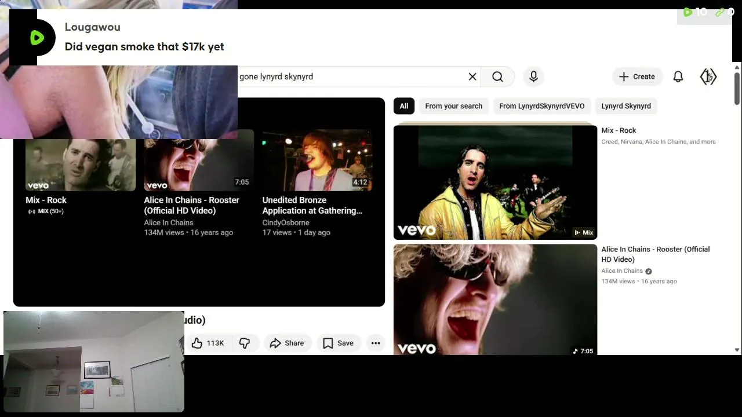Image resolution: width=742 pixels, height=417 pixels.
Task: Save the video to a playlist
Action: 339,343
